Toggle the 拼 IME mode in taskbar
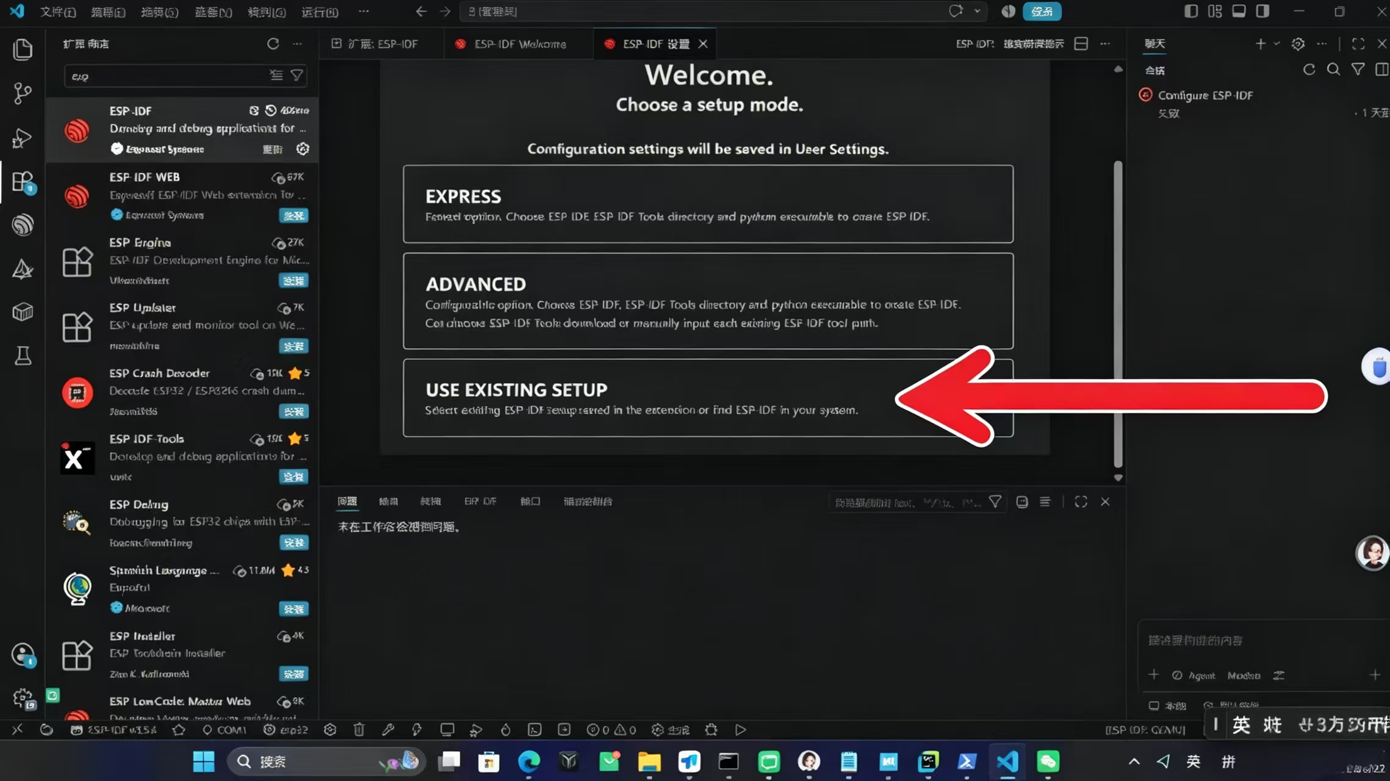 [1228, 761]
